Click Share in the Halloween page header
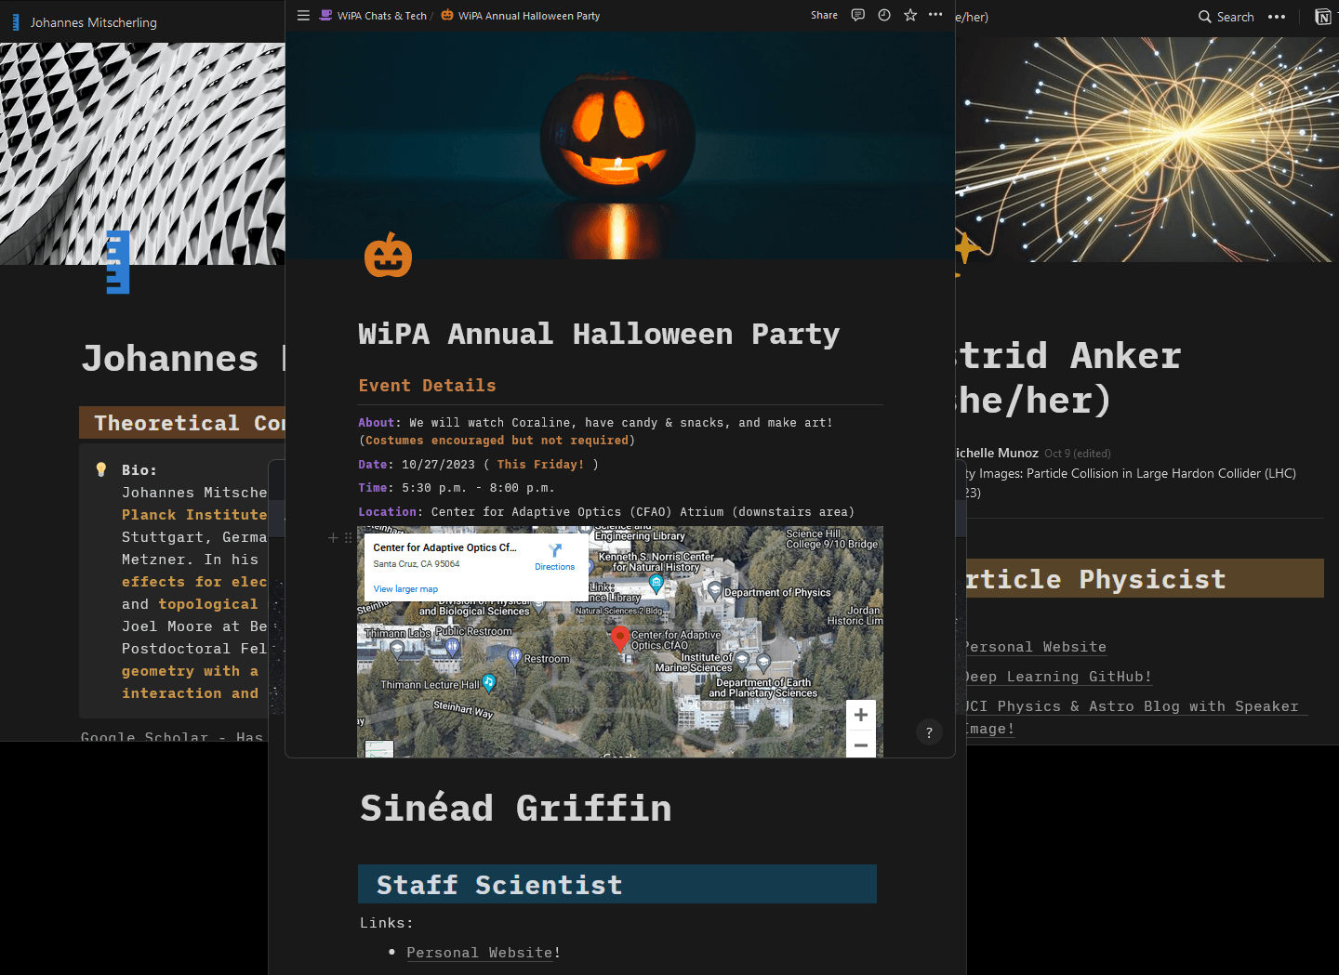This screenshot has height=975, width=1339. (x=824, y=15)
